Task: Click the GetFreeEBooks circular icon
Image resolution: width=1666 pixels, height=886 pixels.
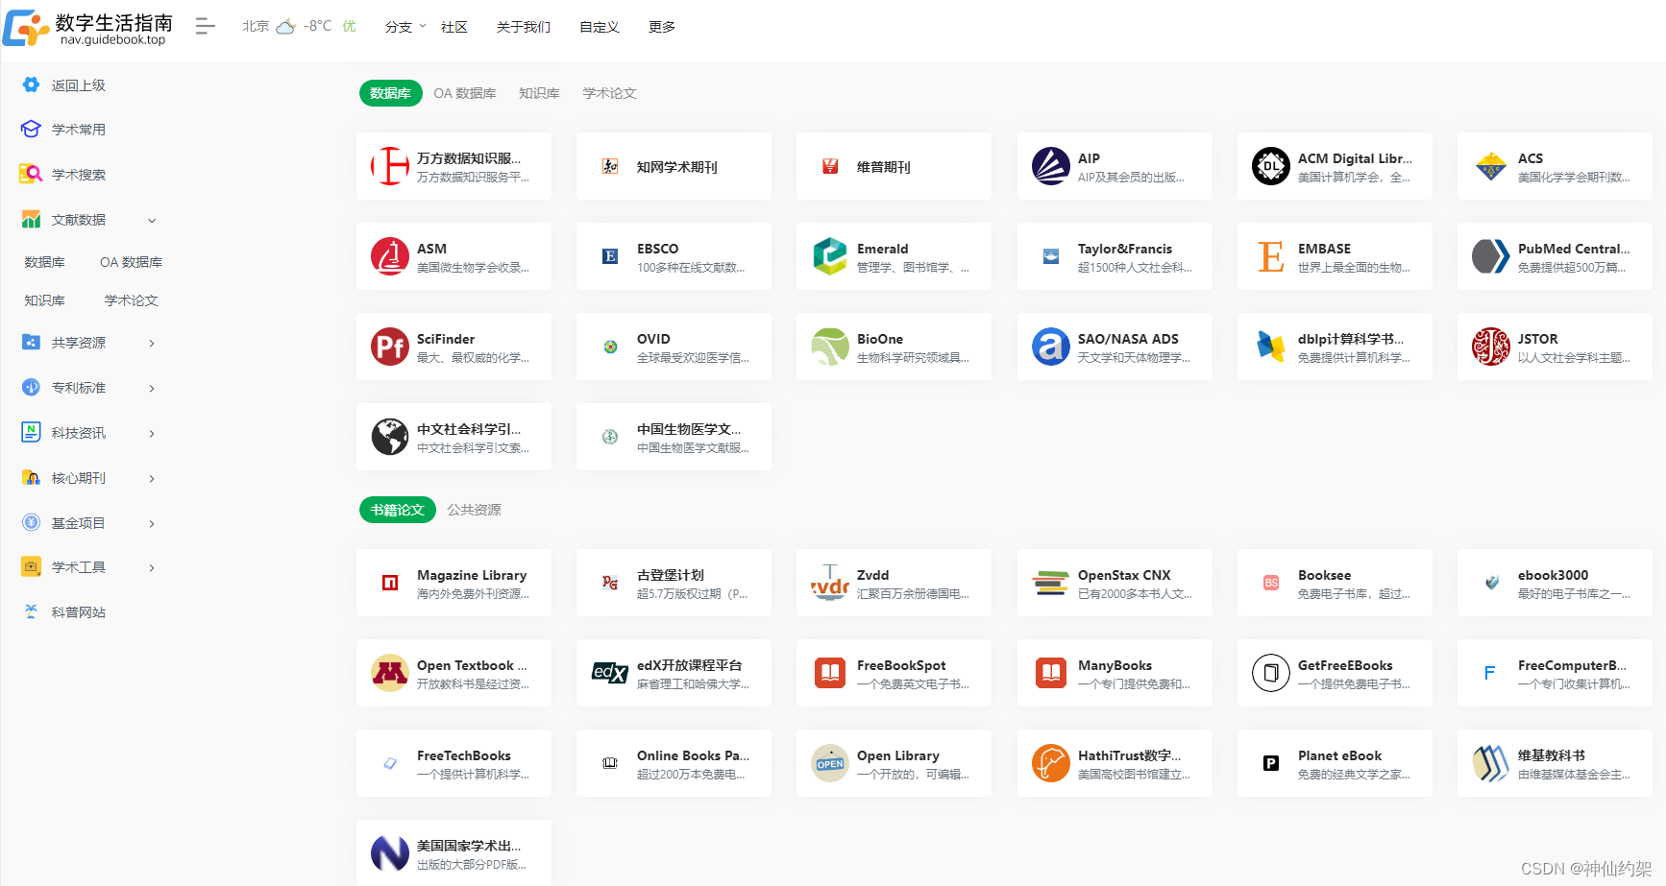Action: [1271, 673]
